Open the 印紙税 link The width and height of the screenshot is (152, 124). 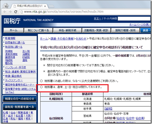[26, 57]
